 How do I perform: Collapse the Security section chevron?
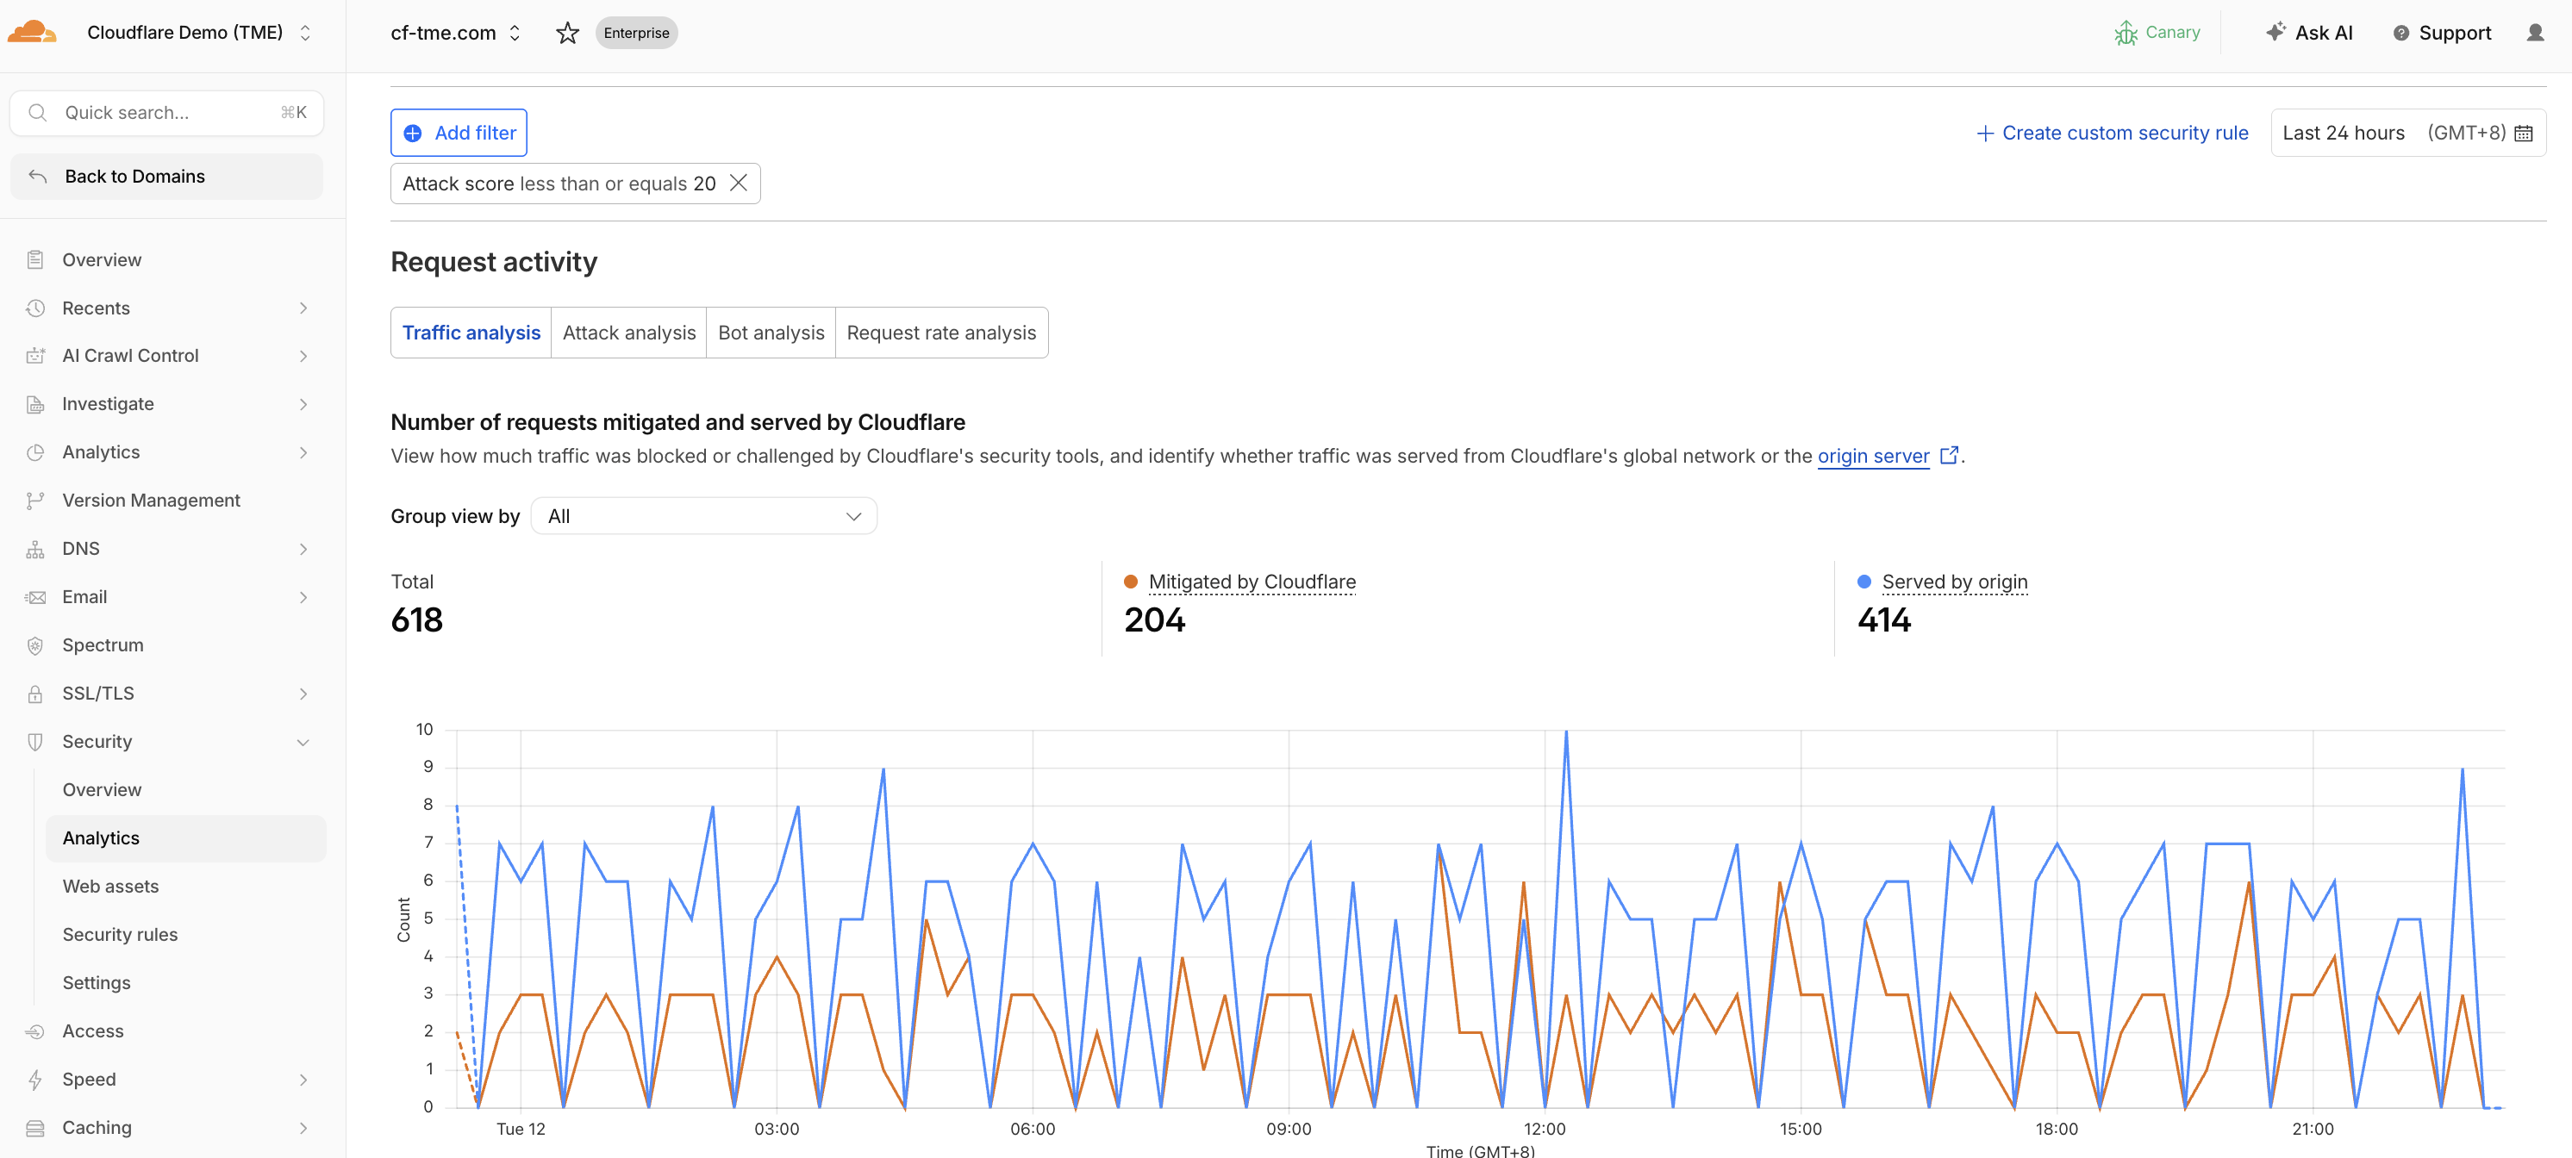click(303, 742)
